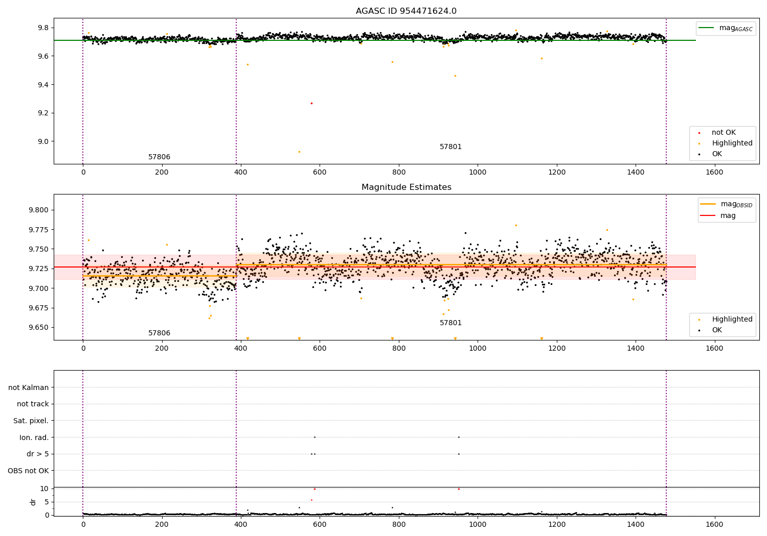This screenshot has height=536, width=767.
Task: Click the 'Sat. pixel.' row label
Action: [31, 421]
